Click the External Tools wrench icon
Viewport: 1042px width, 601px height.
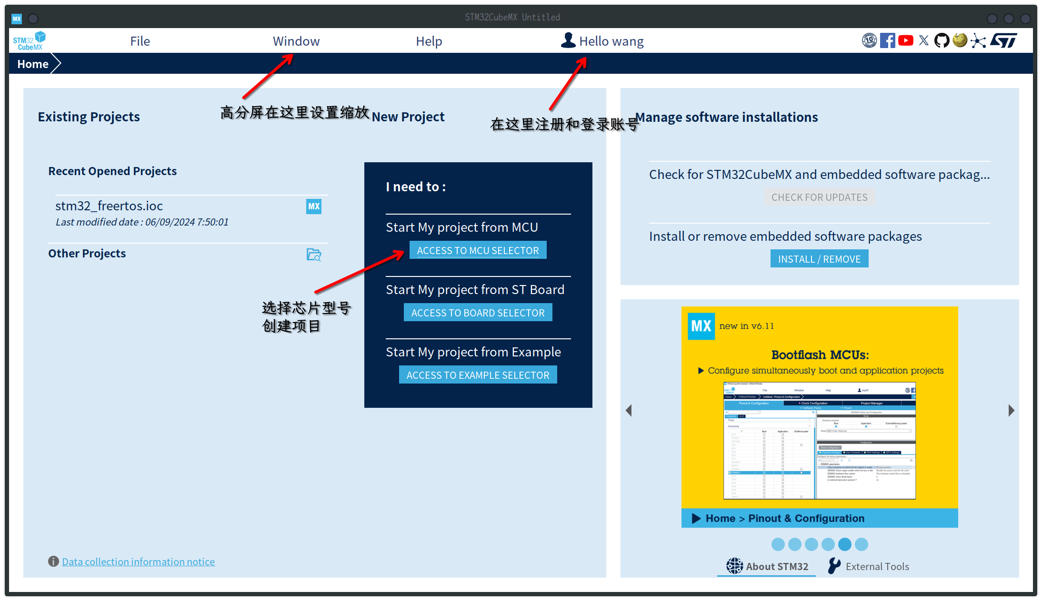834,566
